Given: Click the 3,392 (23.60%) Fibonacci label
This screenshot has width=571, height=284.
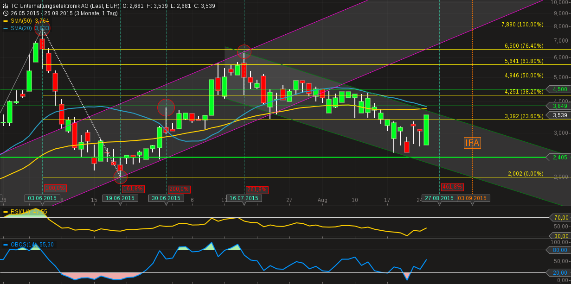Looking at the screenshot, I should click(x=524, y=116).
